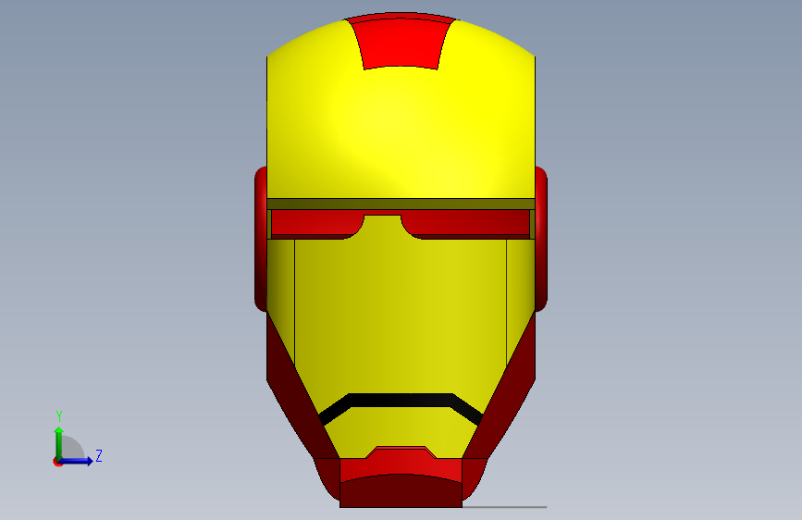The width and height of the screenshot is (802, 520).
Task: Select the black mouth line on the faceplate
Action: (x=401, y=401)
